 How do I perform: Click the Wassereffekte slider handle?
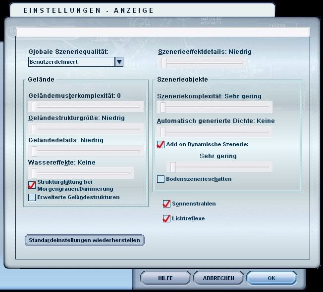coord(35,173)
